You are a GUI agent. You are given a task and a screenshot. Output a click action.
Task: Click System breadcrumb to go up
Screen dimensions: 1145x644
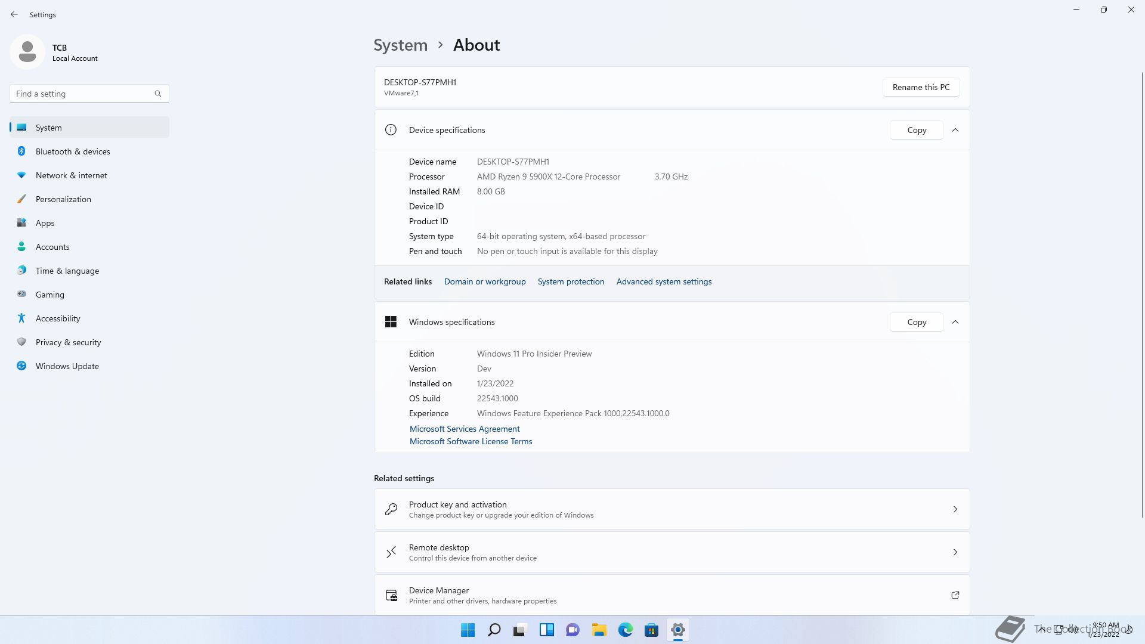point(401,45)
